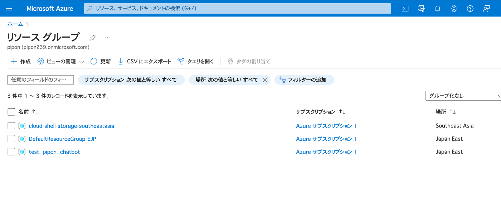The height and width of the screenshot is (222, 501).
Task: Click タグの割り当て
Action: pyautogui.click(x=249, y=62)
